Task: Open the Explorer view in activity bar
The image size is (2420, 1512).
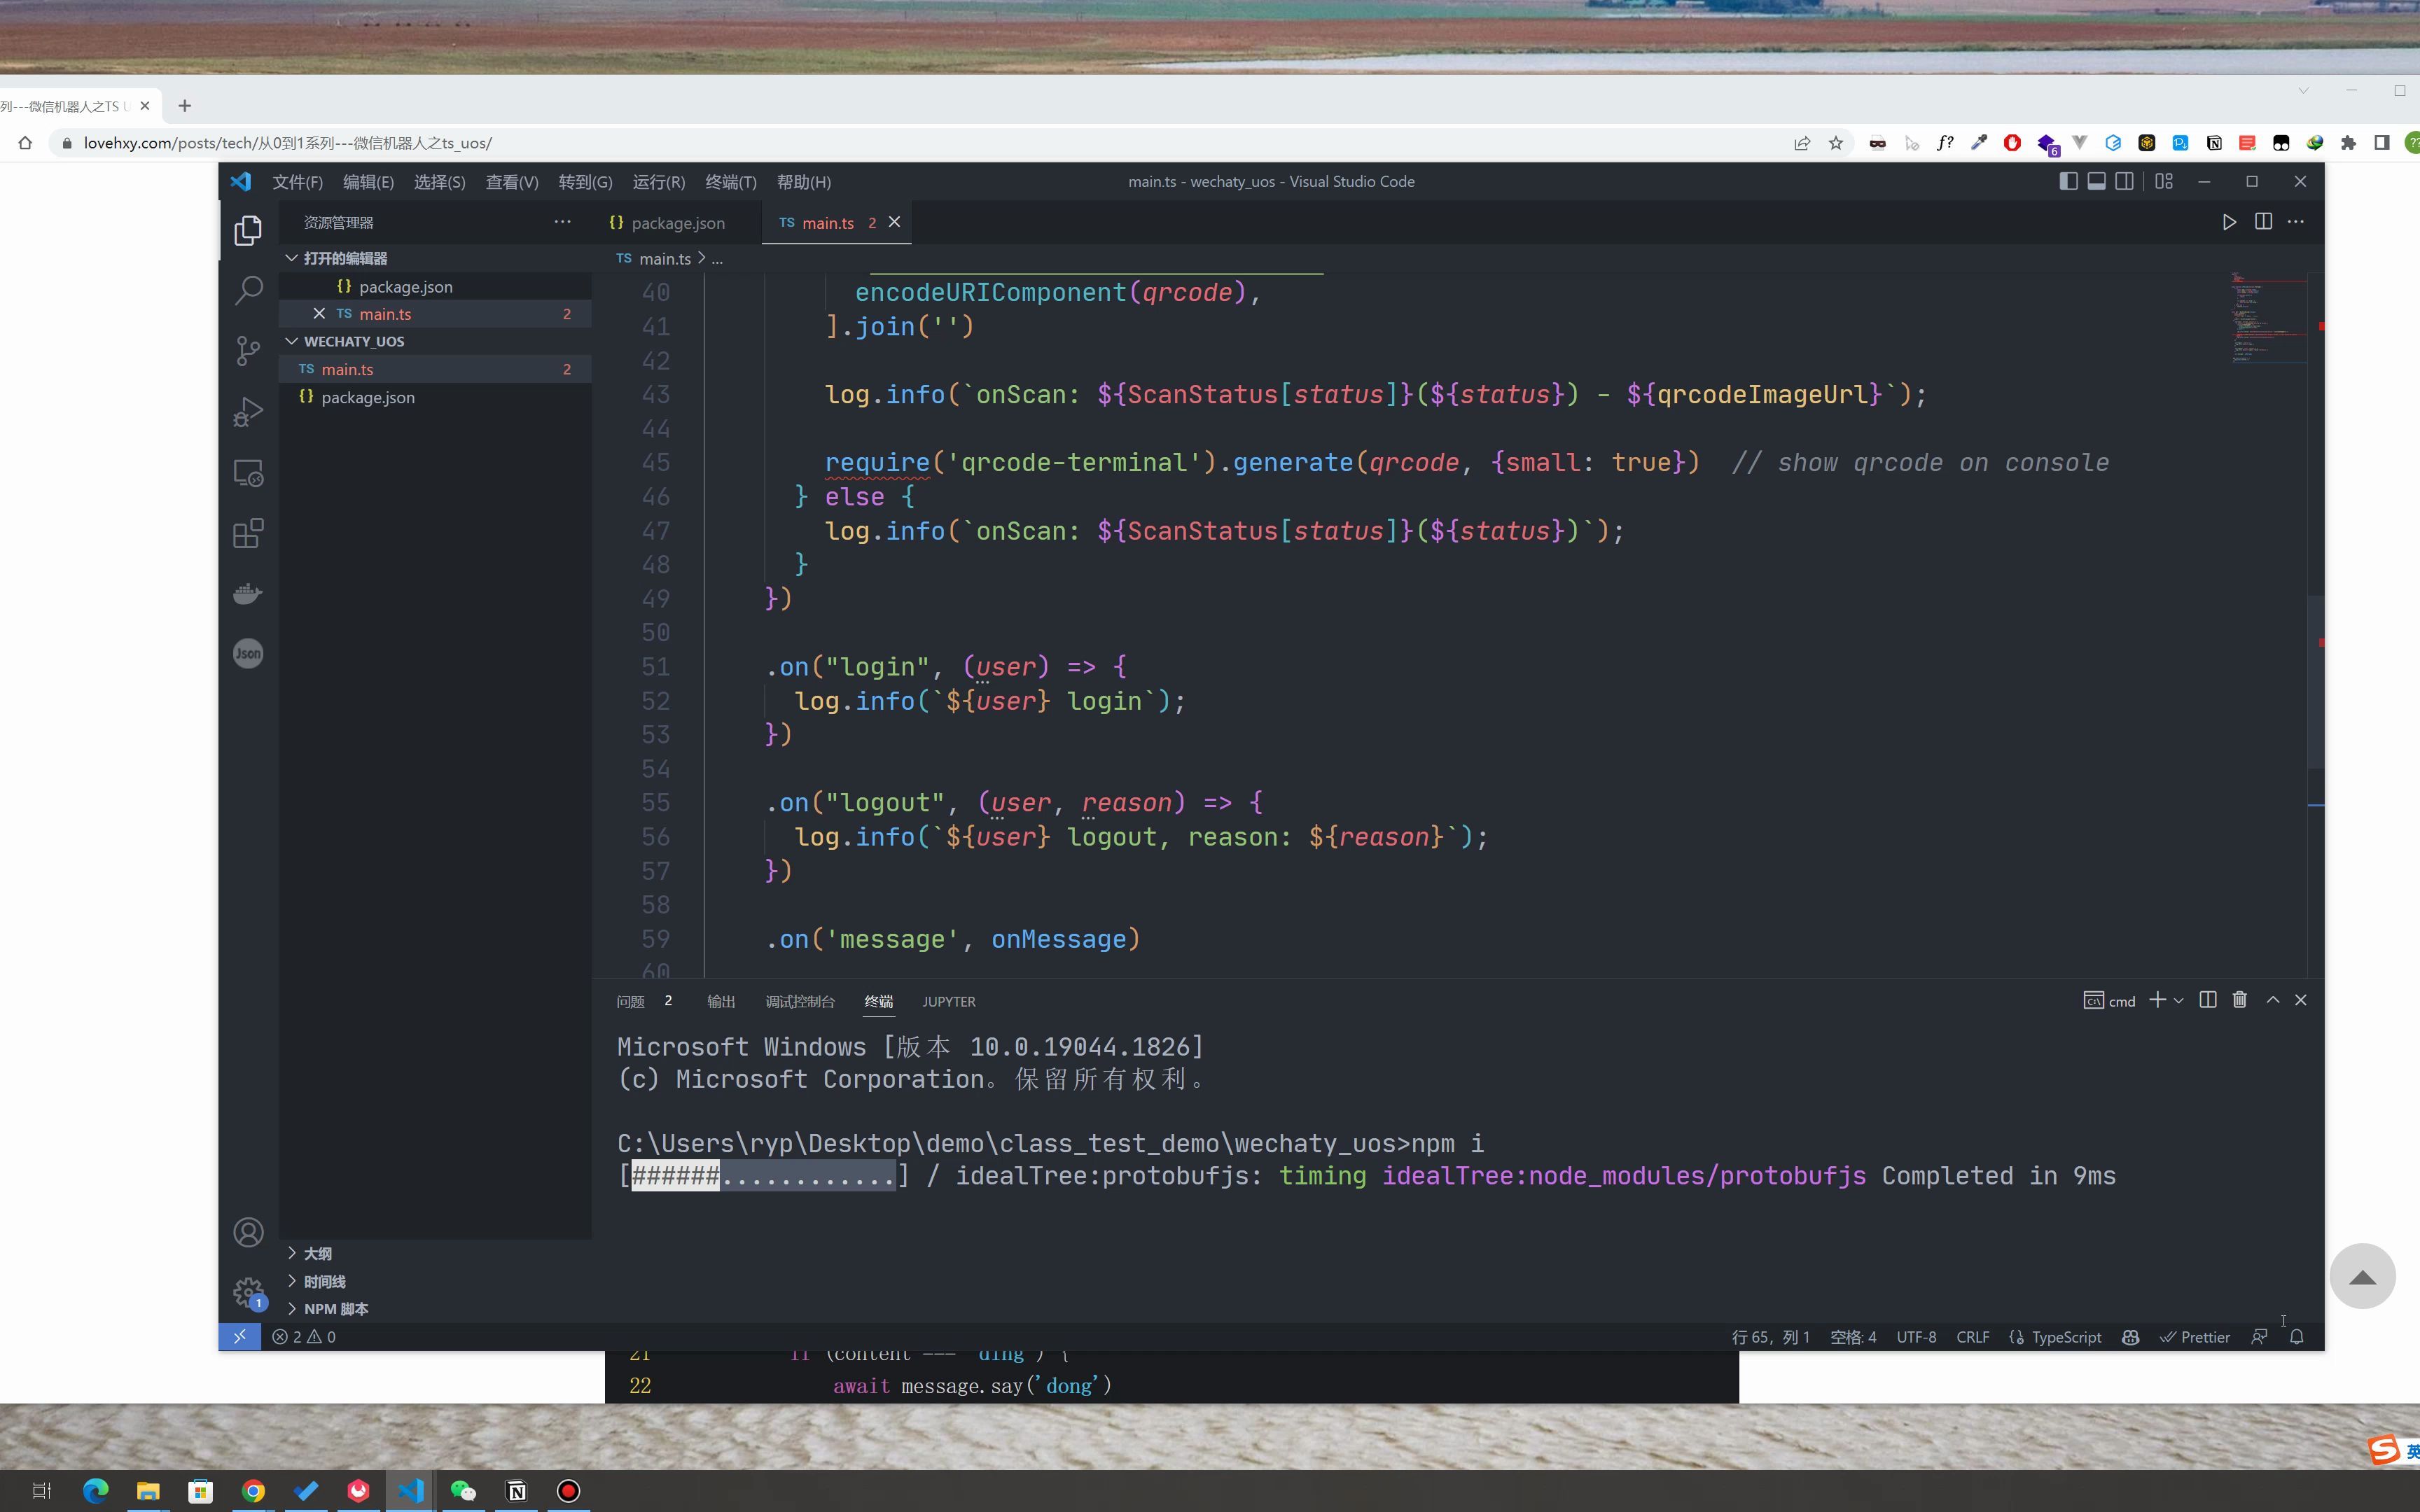Action: pyautogui.click(x=248, y=231)
